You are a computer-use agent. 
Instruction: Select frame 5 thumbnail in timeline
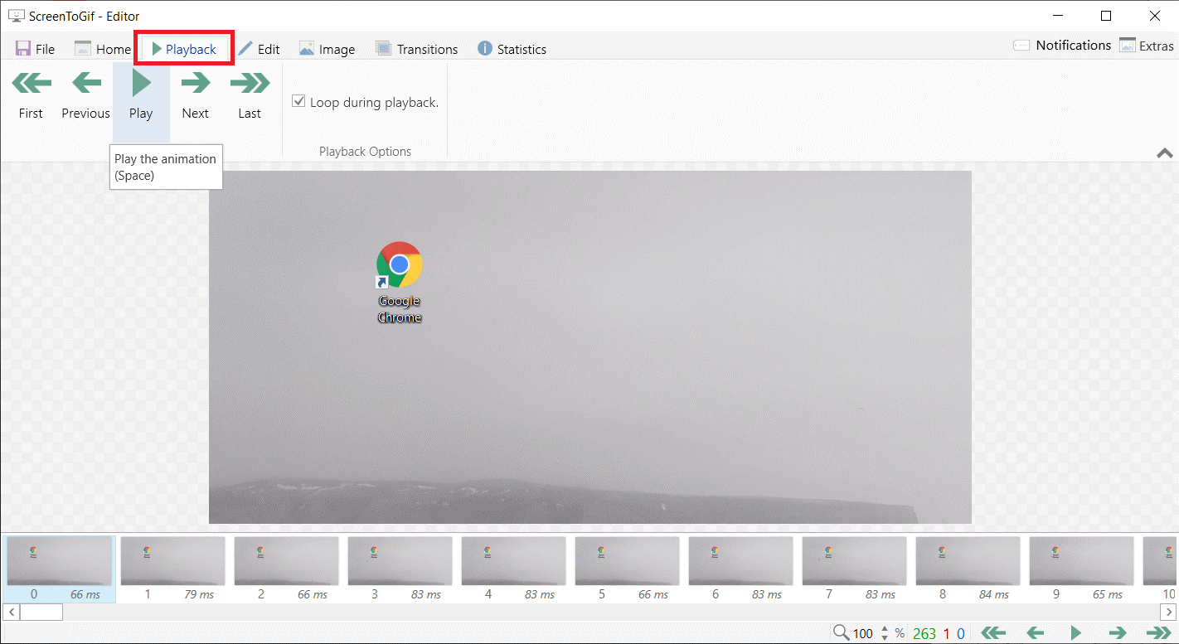626,562
